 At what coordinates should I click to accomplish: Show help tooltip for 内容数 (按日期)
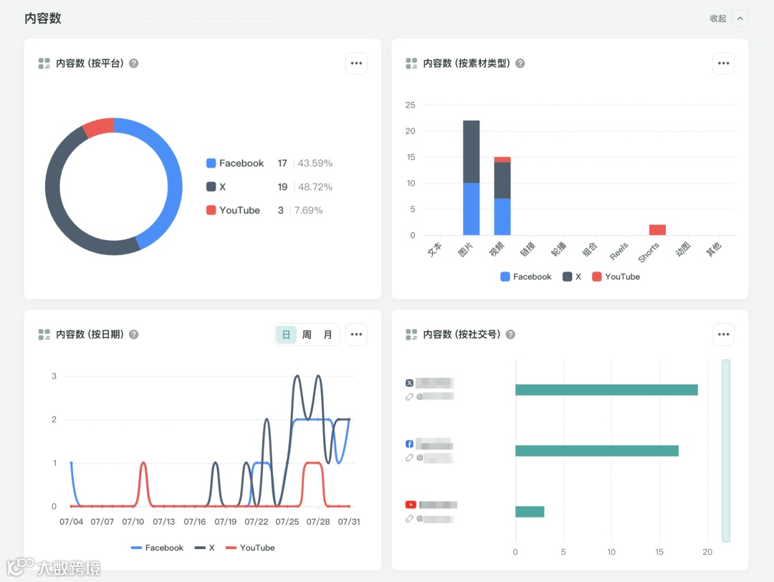point(134,335)
